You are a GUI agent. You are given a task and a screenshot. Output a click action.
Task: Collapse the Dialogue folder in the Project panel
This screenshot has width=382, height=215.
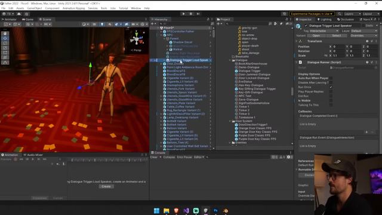tap(230, 60)
